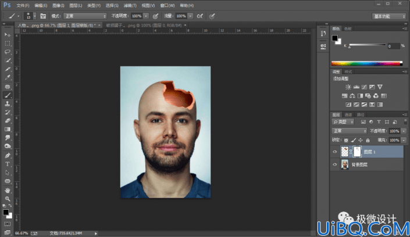Viewport: 410px width, 237px height.
Task: Click the layer mask thumbnail of 图层 1
Action: 357,152
